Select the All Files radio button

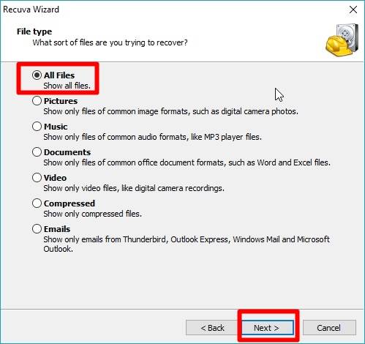coord(37,75)
